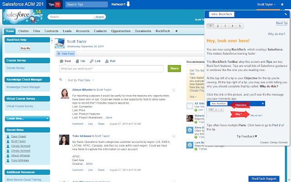This screenshot has height=182, width=291.
Task: Select the Poll option
Action: (x=110, y=61)
